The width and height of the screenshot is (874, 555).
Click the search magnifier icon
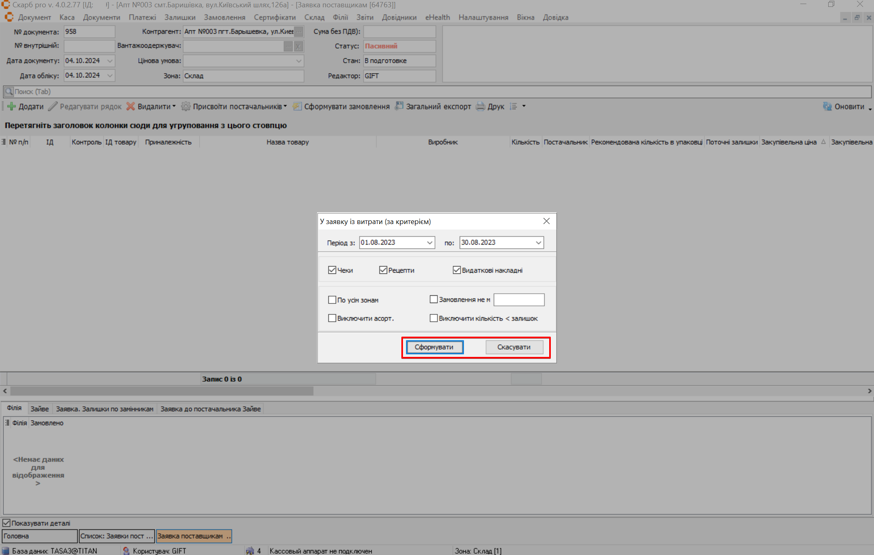(9, 92)
